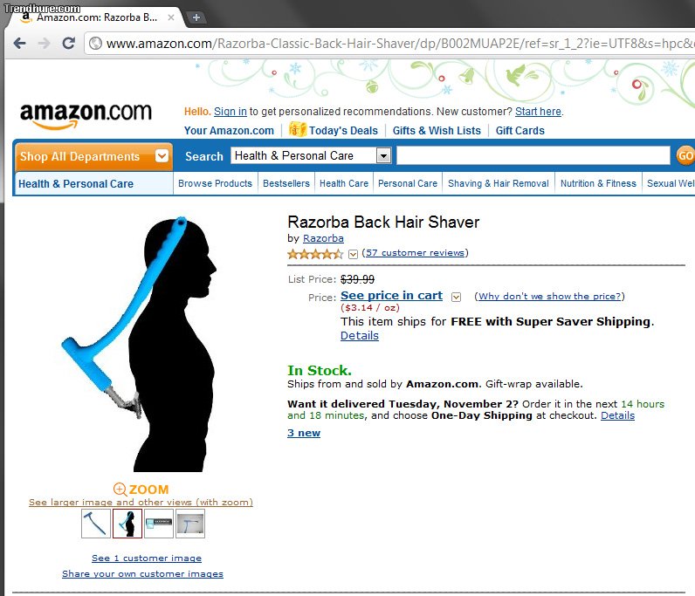Screen dimensions: 695x596
Task: Click the browser back arrow
Action: pos(19,43)
